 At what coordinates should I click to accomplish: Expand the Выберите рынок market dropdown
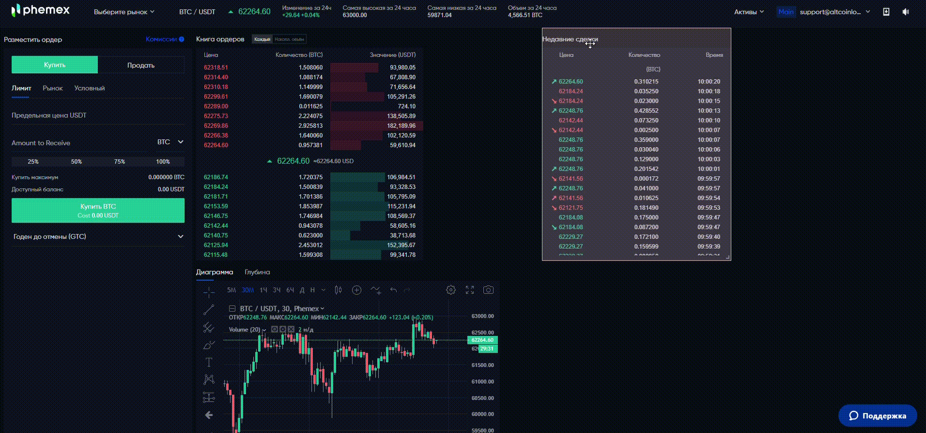point(124,12)
